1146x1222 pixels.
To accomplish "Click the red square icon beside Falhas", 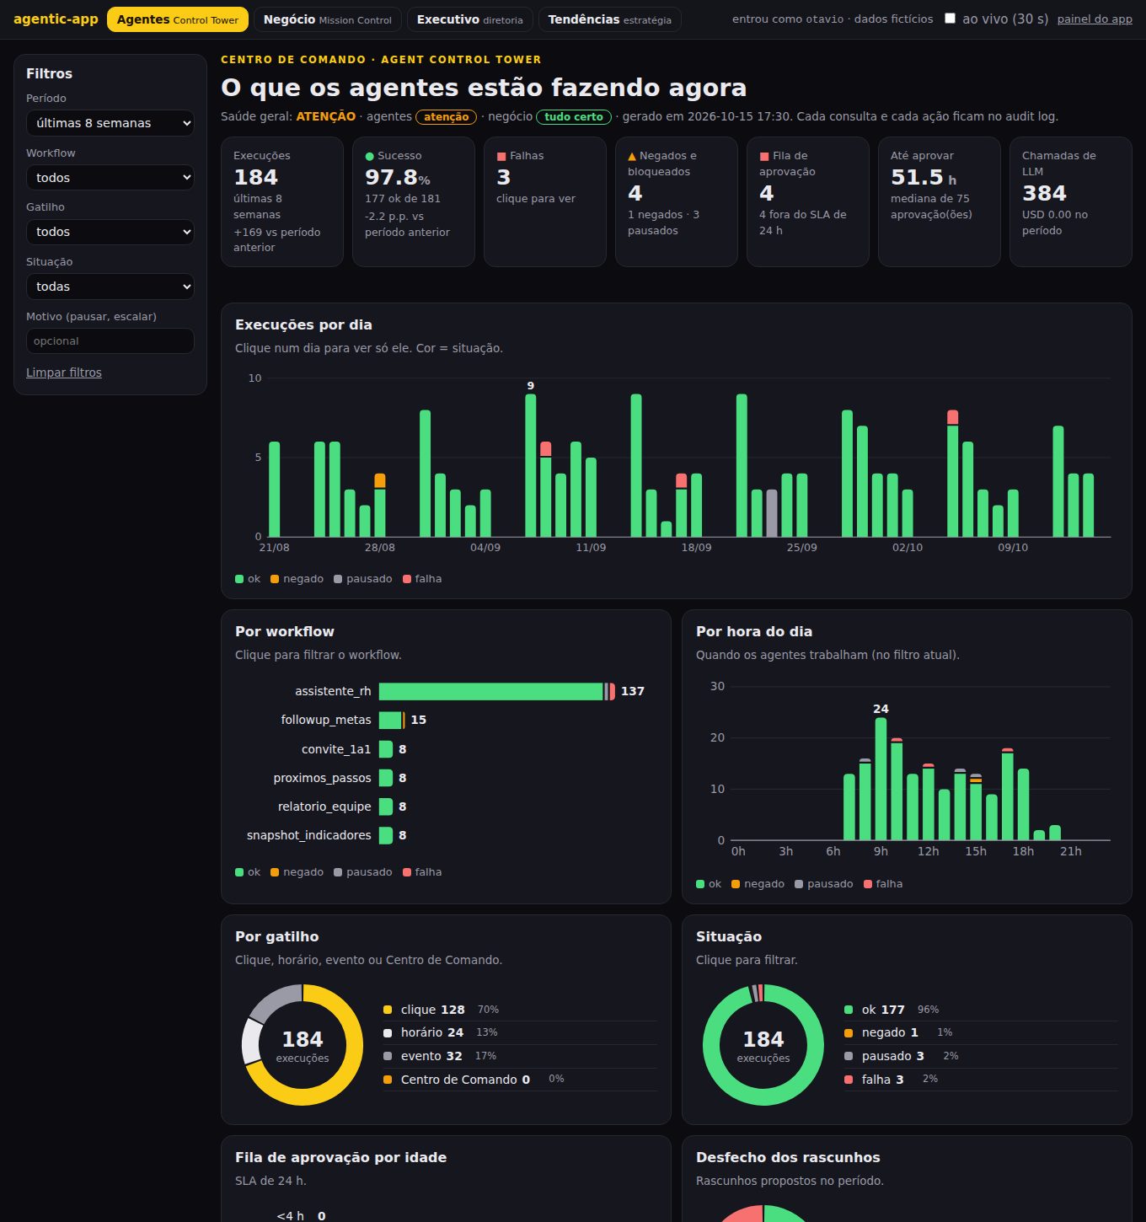I will [501, 157].
